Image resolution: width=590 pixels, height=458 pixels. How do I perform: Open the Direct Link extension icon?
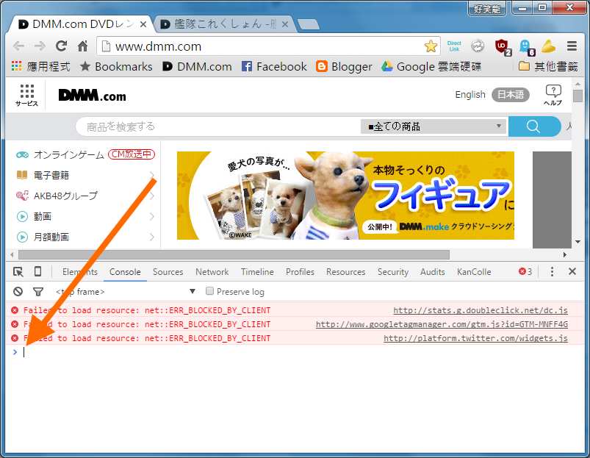click(454, 46)
